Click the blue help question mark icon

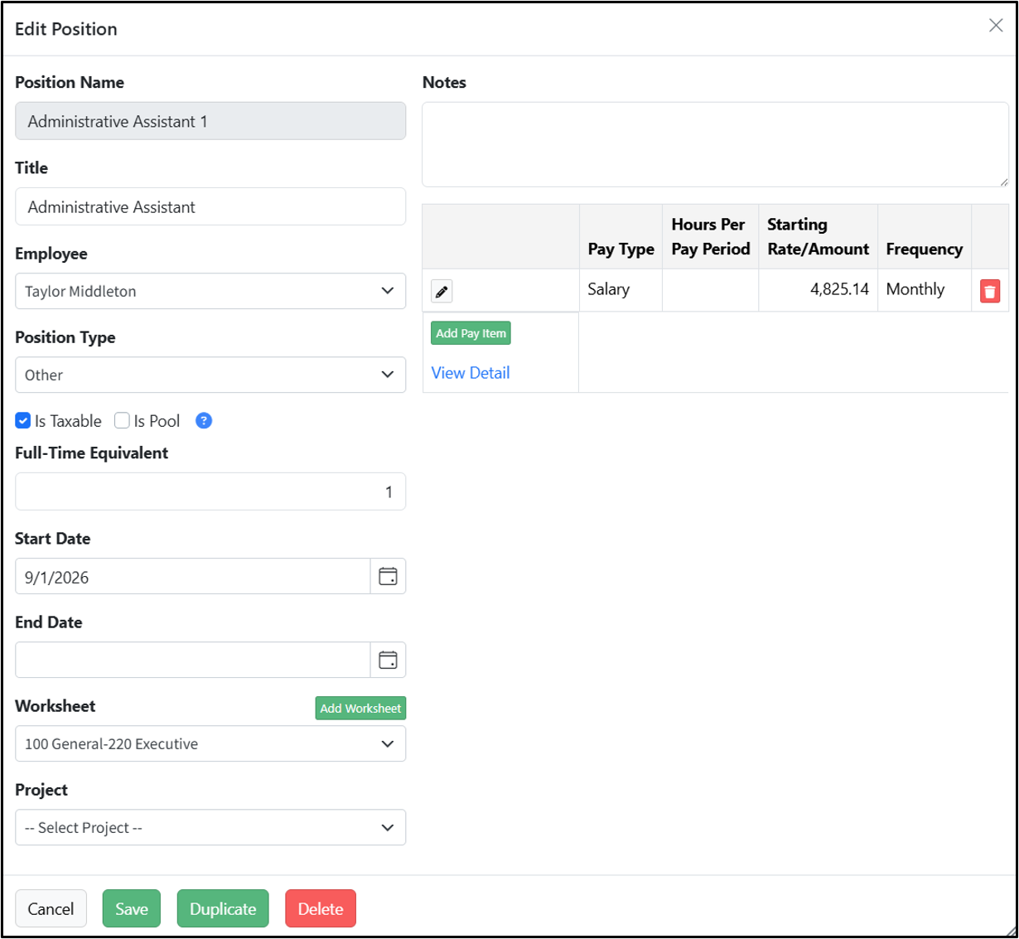pos(204,420)
